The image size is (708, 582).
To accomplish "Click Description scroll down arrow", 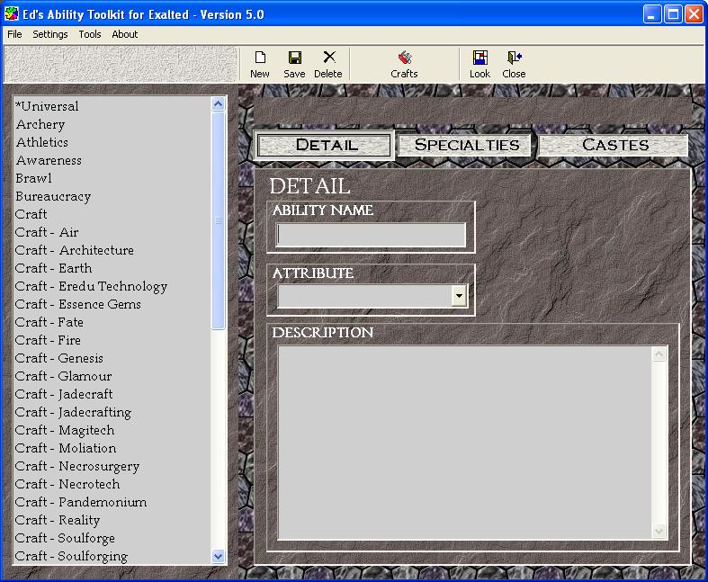I will click(659, 531).
